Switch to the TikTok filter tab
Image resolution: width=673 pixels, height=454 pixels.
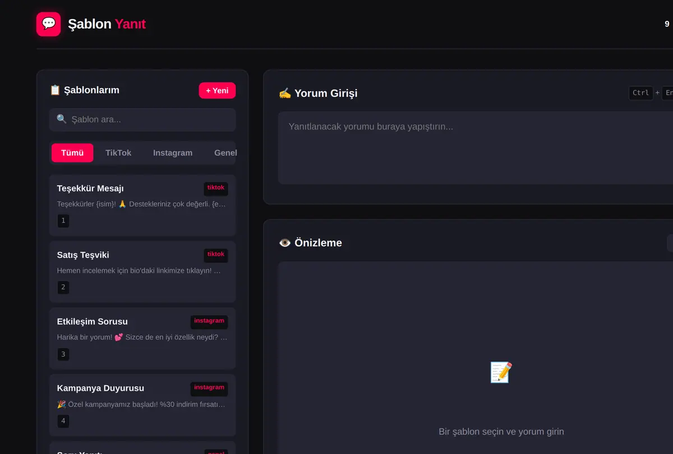pos(118,153)
